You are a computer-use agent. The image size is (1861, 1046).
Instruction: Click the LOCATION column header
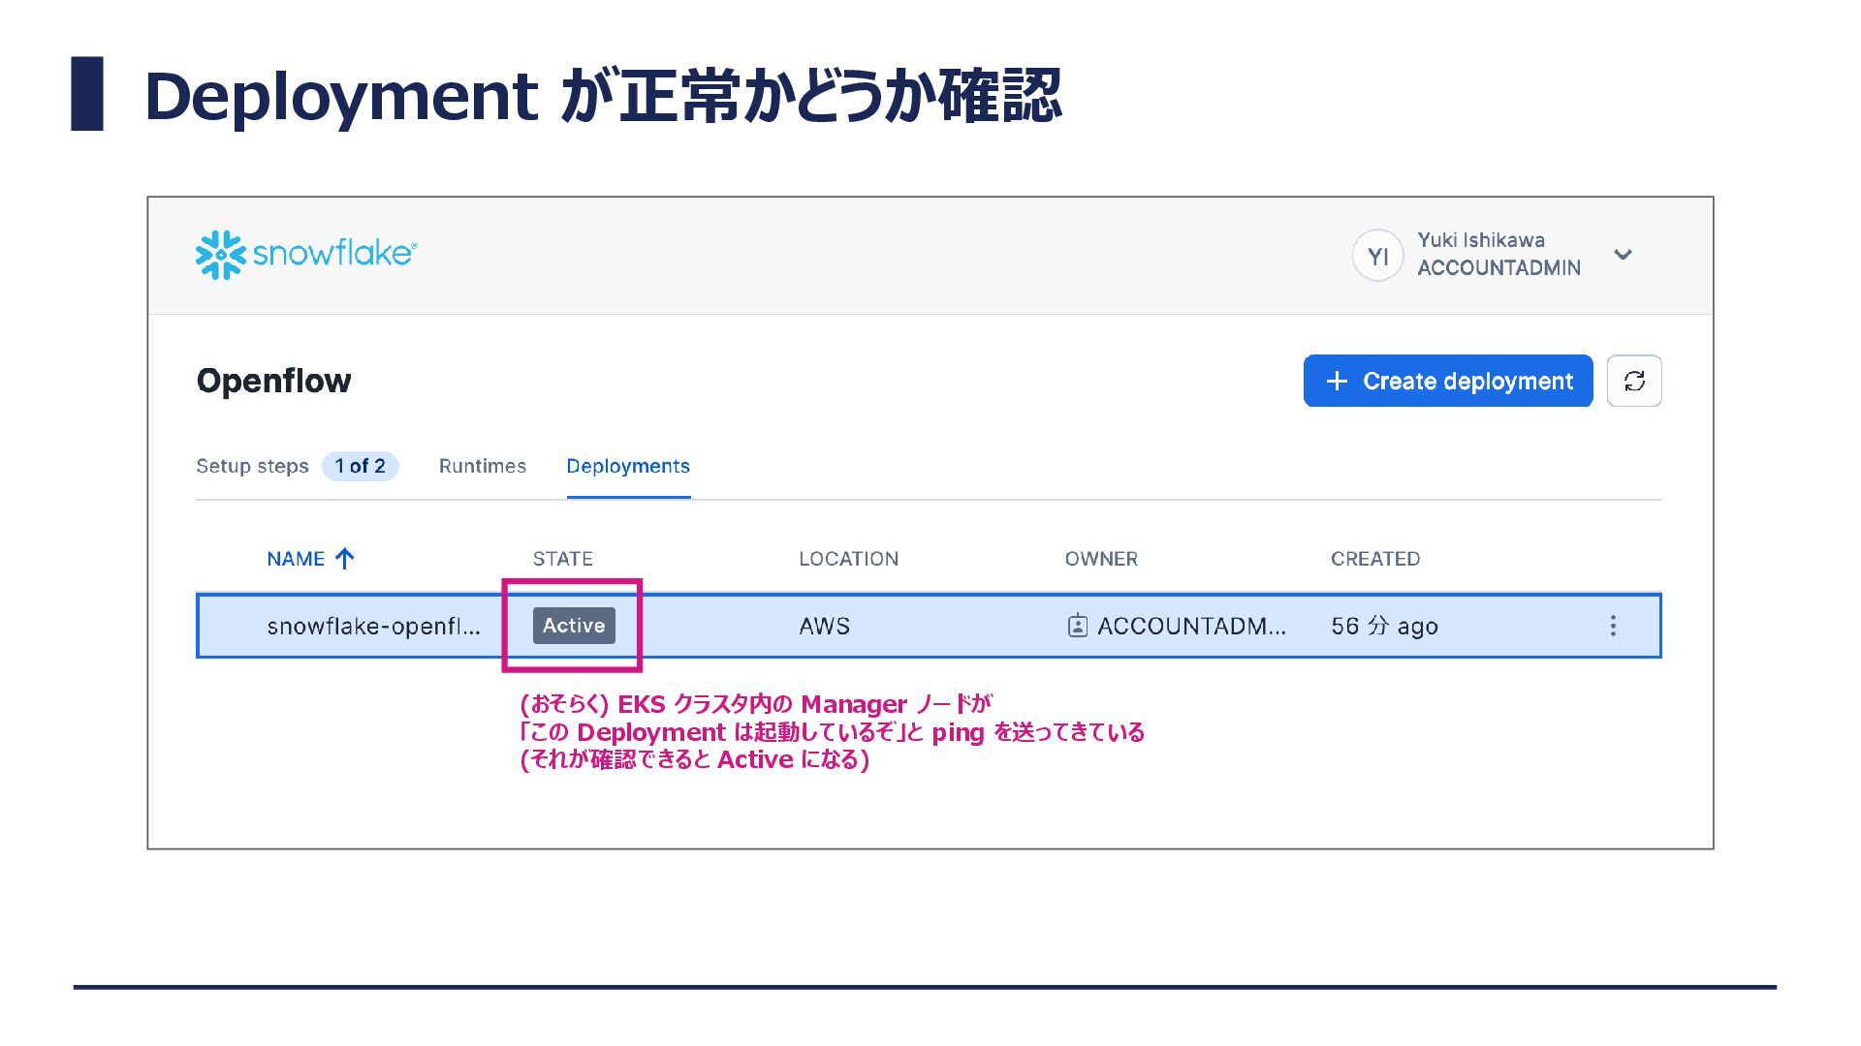tap(848, 559)
